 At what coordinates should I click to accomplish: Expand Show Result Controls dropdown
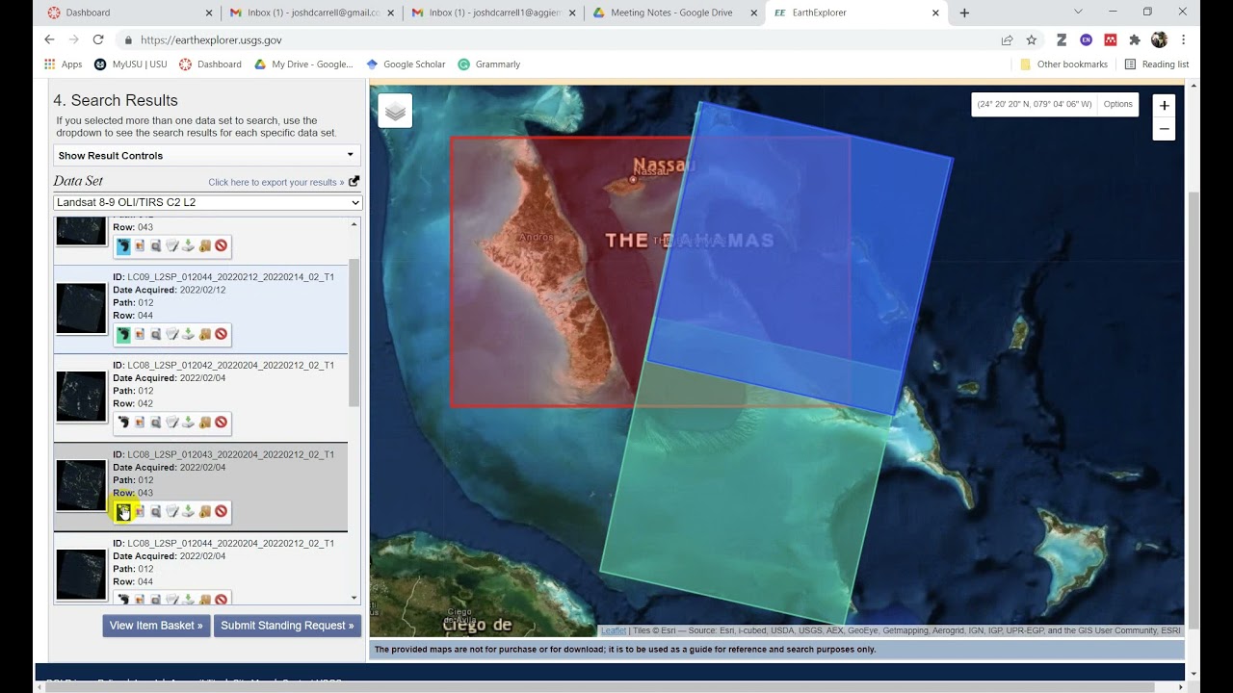point(207,155)
